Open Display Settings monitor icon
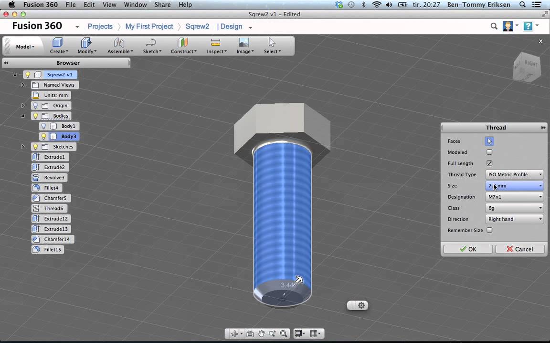Image resolution: width=550 pixels, height=343 pixels. [x=299, y=333]
